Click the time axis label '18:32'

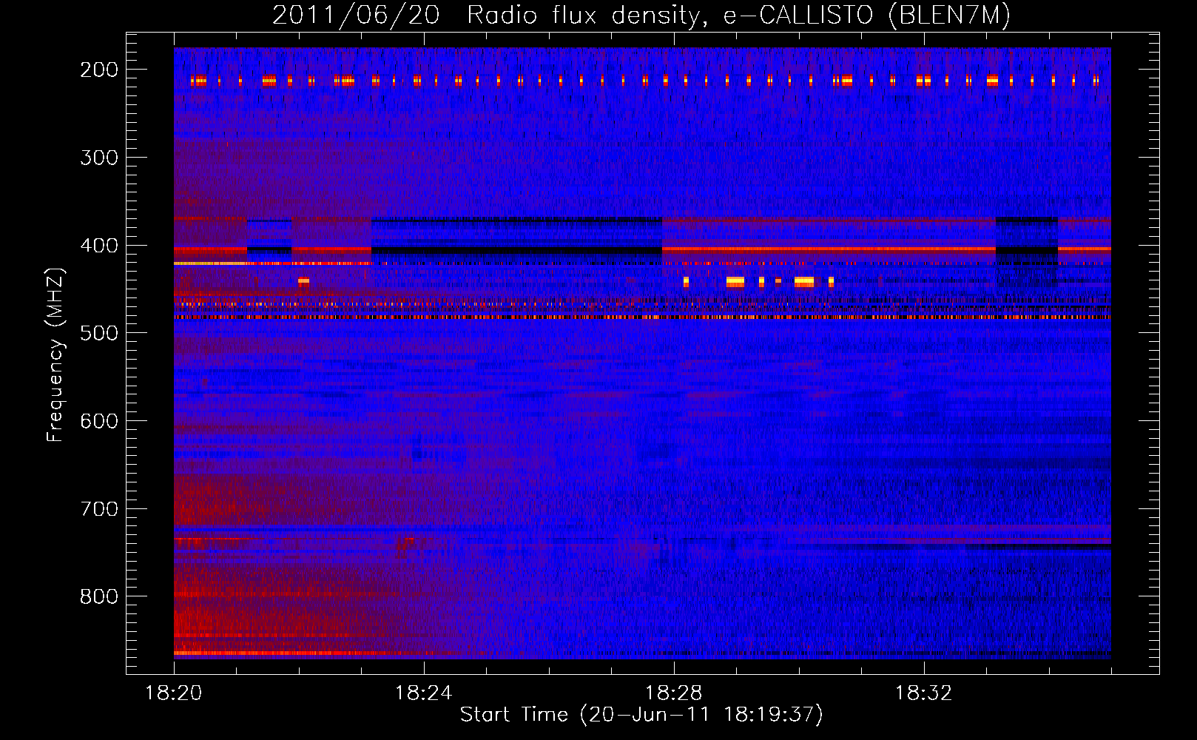tap(924, 693)
